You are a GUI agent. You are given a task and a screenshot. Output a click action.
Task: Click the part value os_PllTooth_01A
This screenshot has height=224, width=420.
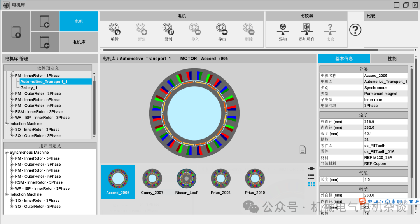coord(379,151)
